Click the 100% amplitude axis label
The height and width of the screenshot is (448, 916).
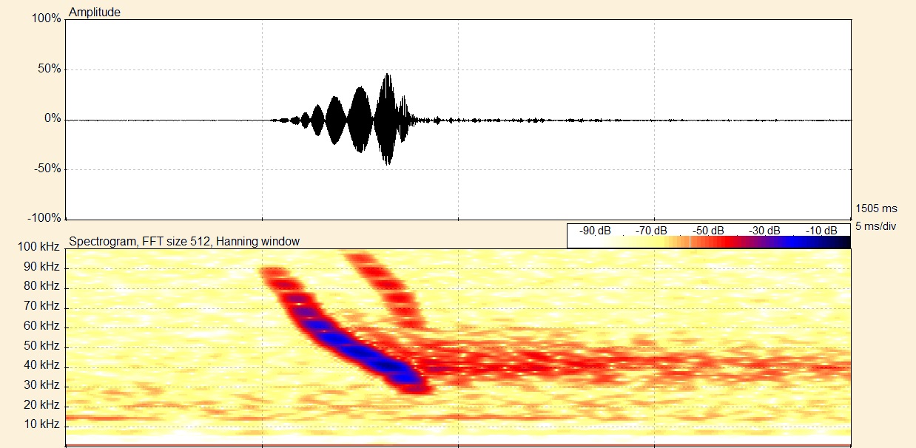46,18
